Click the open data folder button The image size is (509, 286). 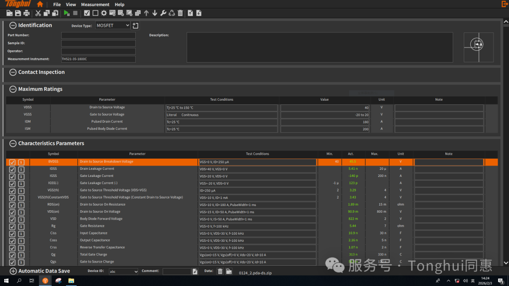pyautogui.click(x=229, y=271)
